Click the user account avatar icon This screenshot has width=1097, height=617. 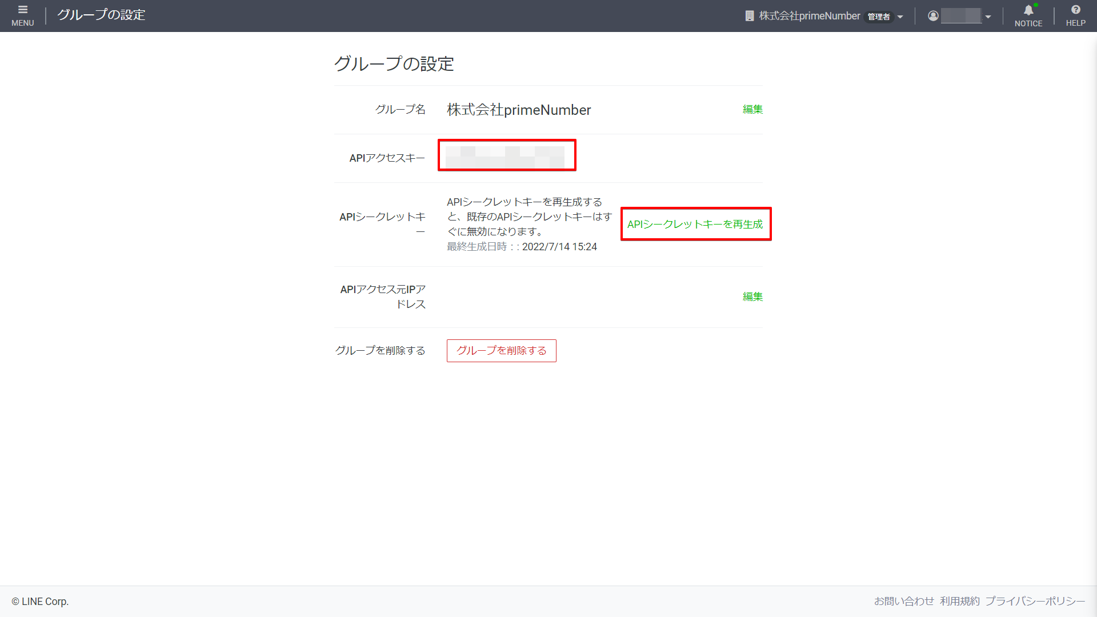(x=933, y=16)
